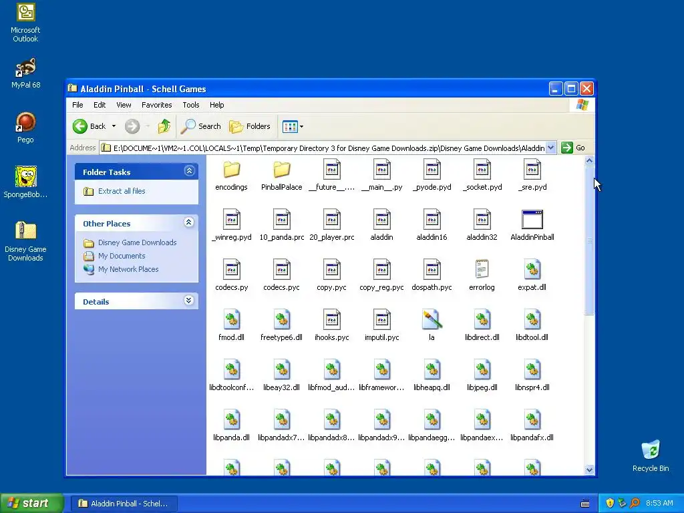Select the la paint file icon
The width and height of the screenshot is (684, 513).
pyautogui.click(x=432, y=319)
